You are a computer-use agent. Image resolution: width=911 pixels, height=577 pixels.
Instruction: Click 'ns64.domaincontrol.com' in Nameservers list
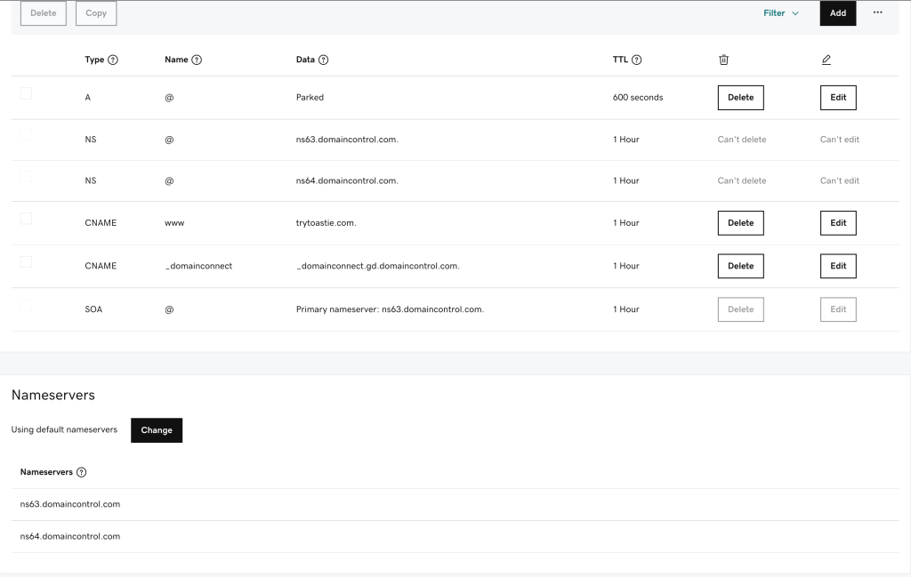coord(69,536)
